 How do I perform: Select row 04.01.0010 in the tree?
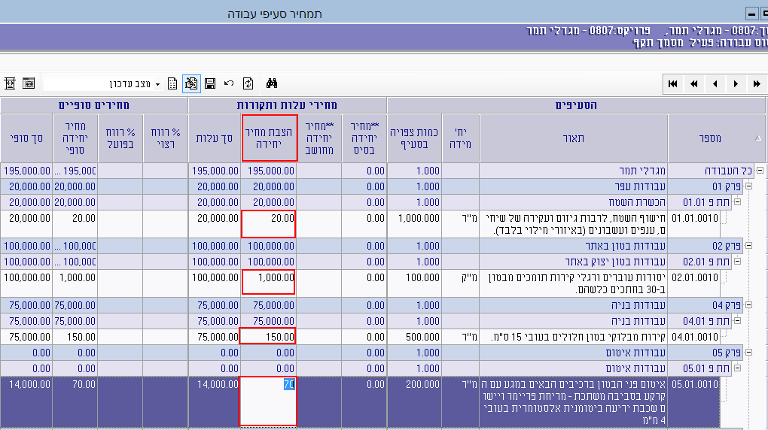click(x=695, y=337)
